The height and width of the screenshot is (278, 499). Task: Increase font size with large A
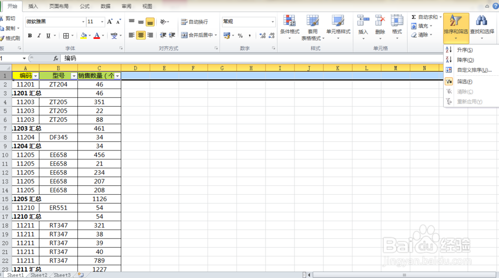[110, 21]
